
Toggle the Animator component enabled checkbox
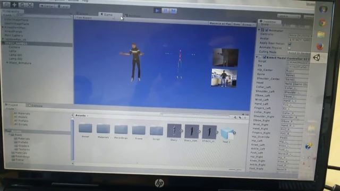click(x=267, y=30)
